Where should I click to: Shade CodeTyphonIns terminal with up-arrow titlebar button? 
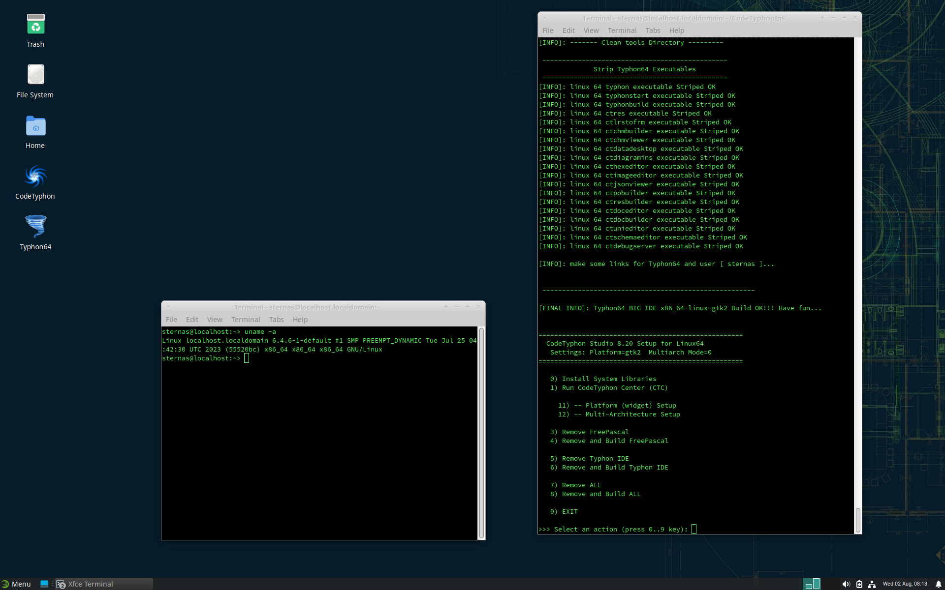[822, 18]
